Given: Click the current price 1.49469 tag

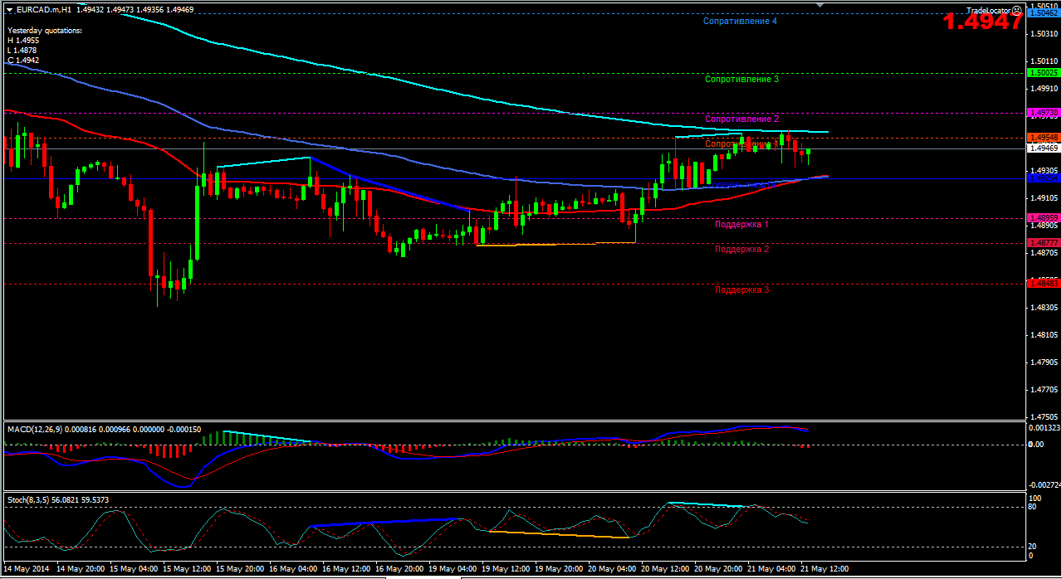Looking at the screenshot, I should click(x=1043, y=148).
